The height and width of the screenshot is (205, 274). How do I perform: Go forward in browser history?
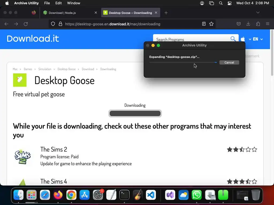pos(16,24)
